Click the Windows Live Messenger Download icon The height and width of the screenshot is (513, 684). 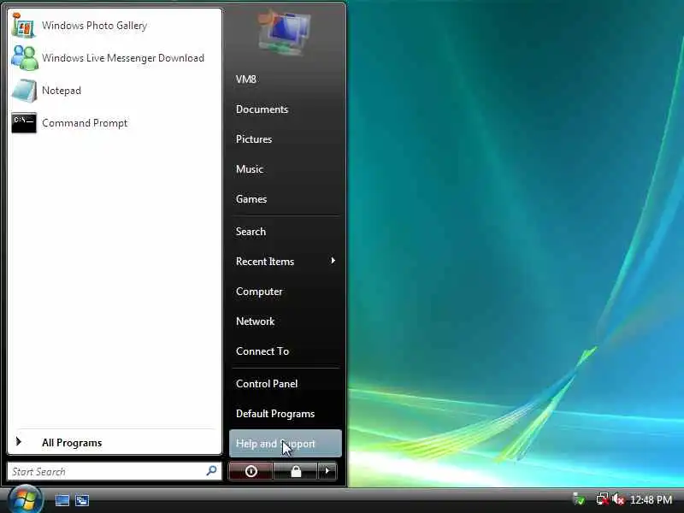click(25, 57)
